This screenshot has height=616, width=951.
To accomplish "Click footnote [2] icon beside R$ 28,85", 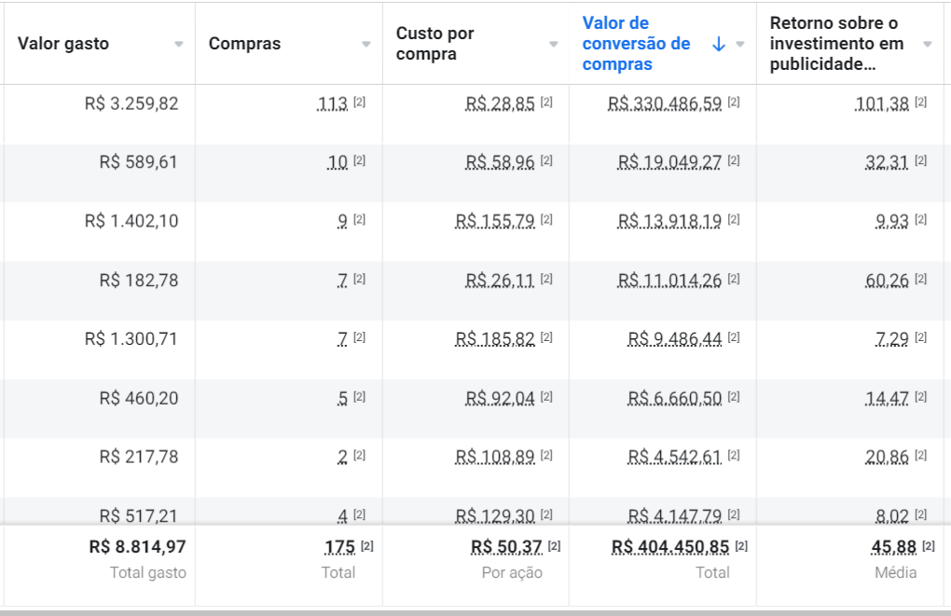I will [546, 103].
